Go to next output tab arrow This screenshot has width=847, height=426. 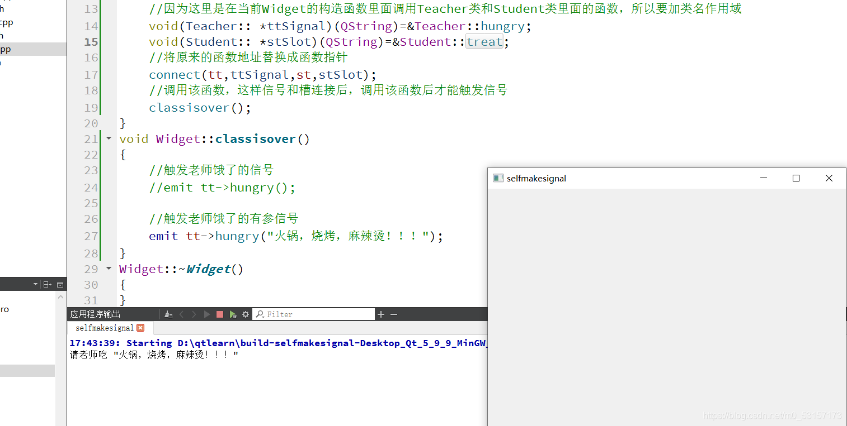pos(194,314)
